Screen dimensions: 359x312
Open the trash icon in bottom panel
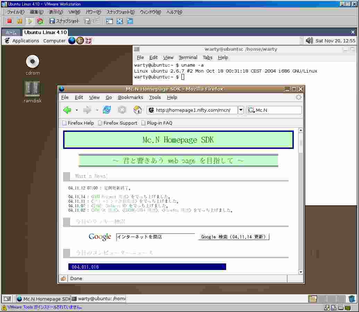pos(352,299)
